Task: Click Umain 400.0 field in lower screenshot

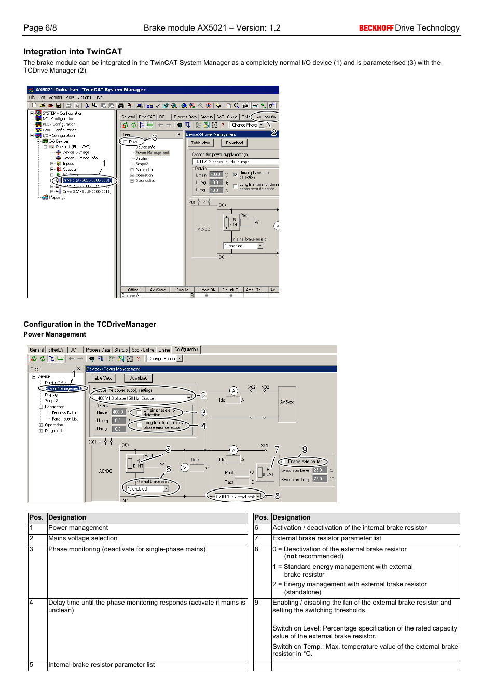Action: pyautogui.click(x=119, y=412)
